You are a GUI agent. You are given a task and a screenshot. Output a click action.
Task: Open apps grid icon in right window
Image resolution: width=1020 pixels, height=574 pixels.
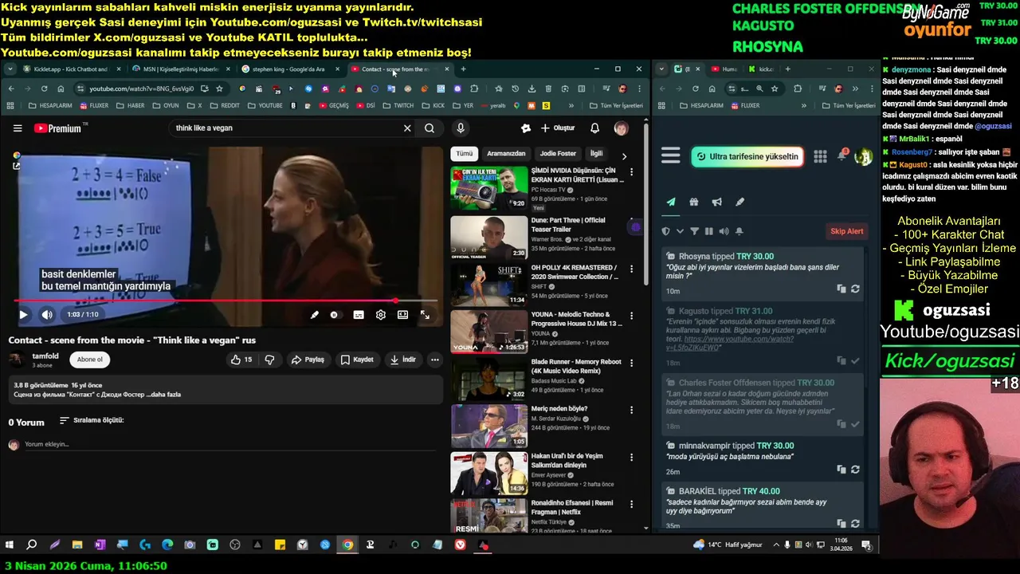820,156
